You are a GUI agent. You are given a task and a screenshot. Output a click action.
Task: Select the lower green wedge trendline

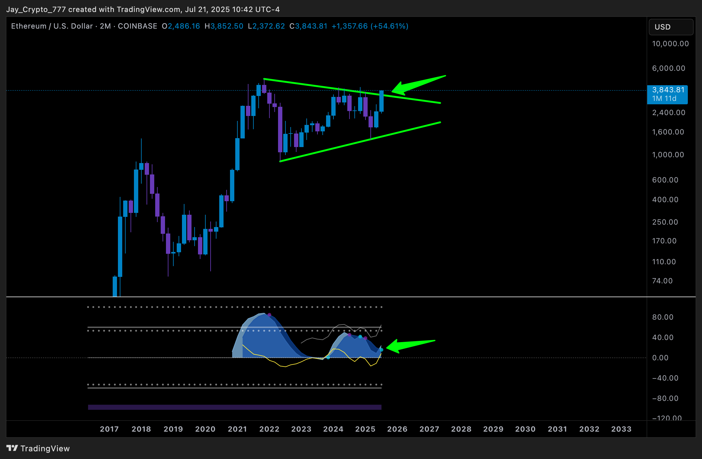click(360, 142)
